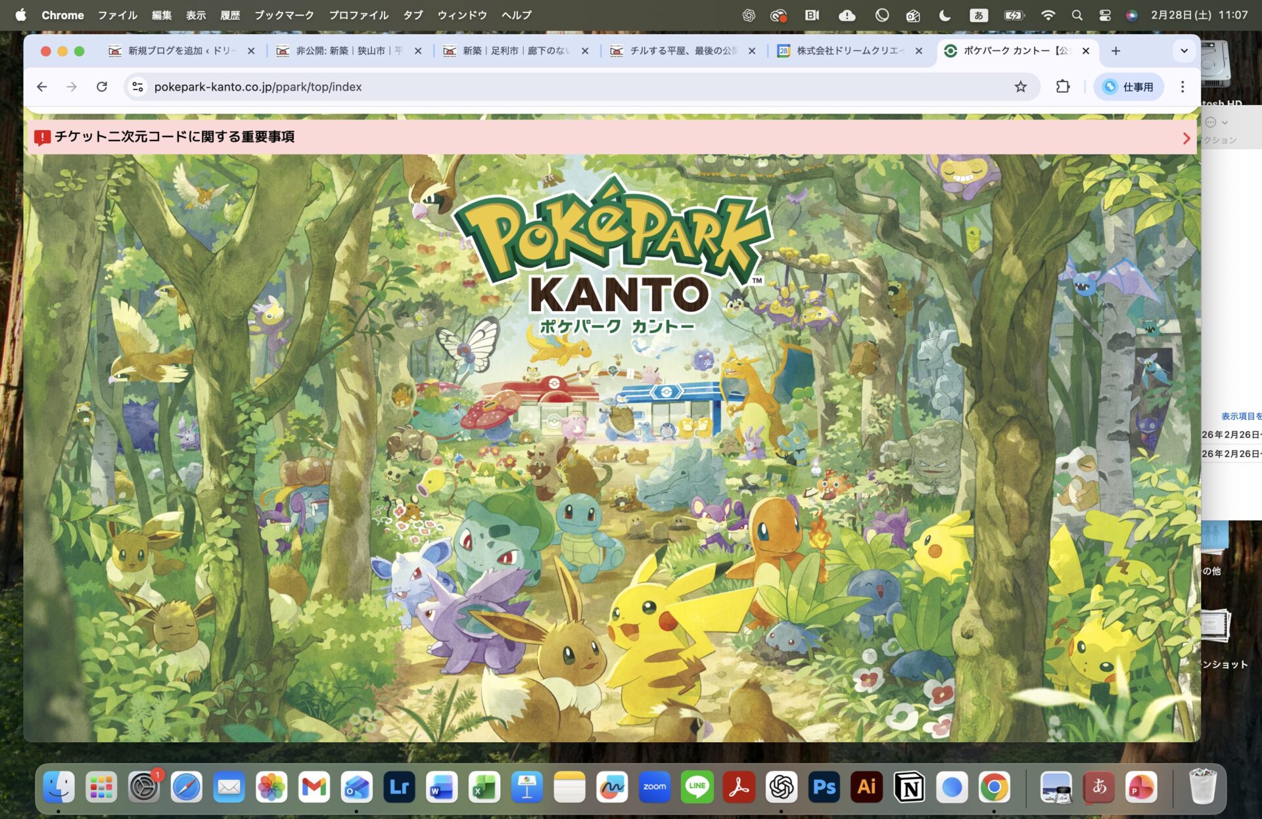Open the 編集 menu
This screenshot has width=1262, height=819.
161,15
